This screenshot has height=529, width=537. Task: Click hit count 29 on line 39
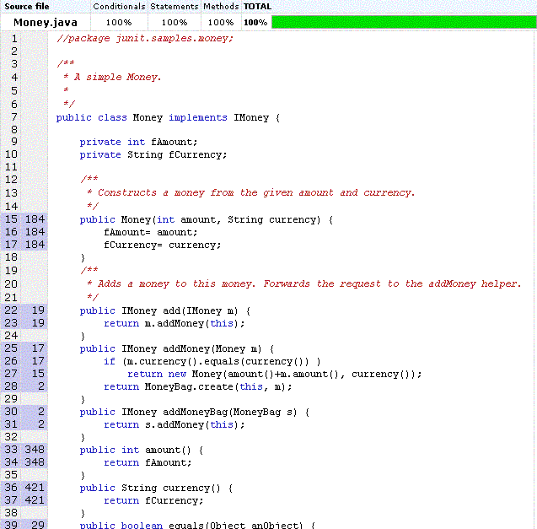38,525
